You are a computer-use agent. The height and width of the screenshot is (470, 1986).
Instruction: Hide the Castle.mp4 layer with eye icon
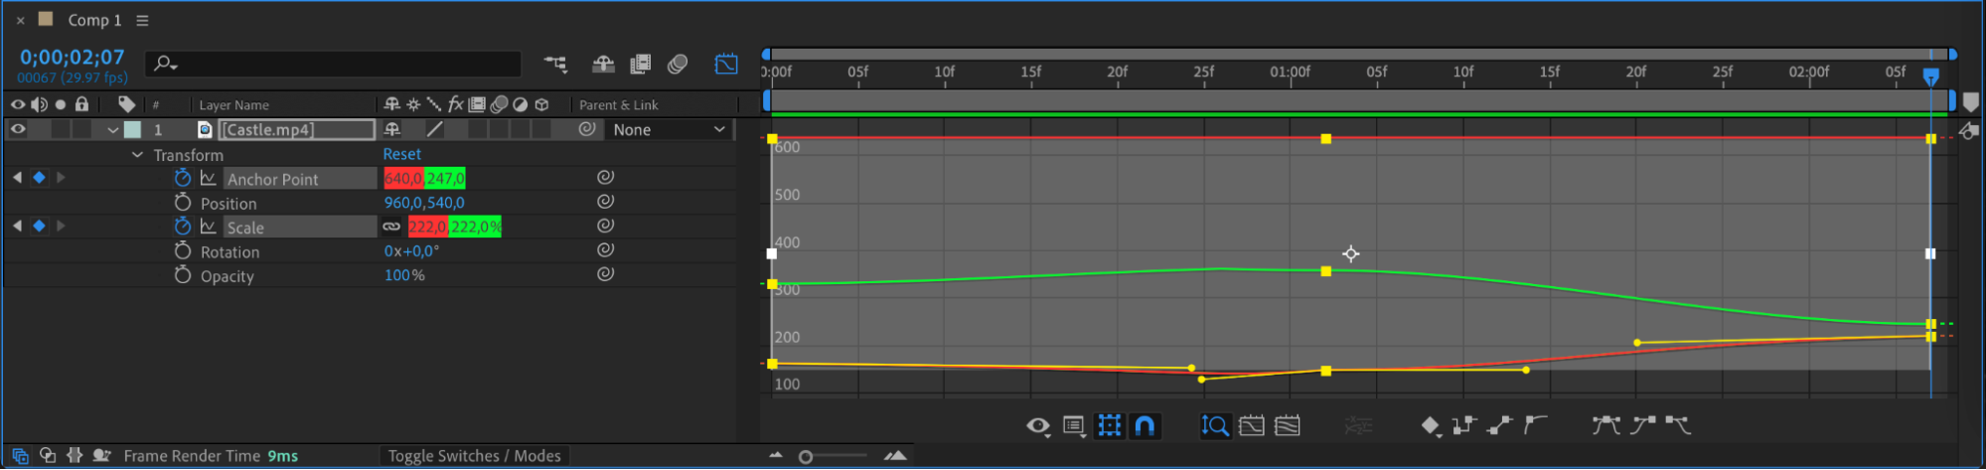(x=18, y=129)
